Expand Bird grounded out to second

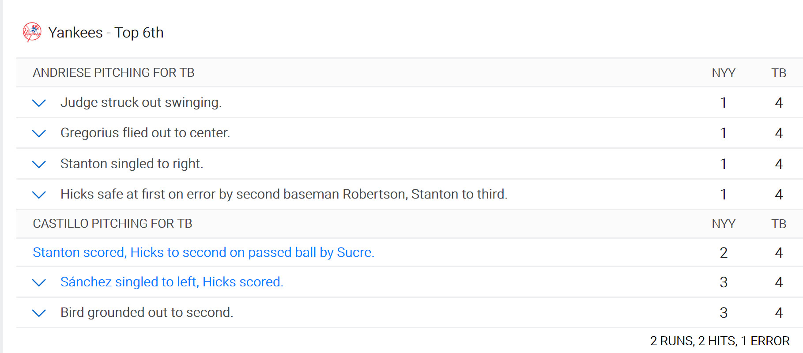click(x=39, y=313)
